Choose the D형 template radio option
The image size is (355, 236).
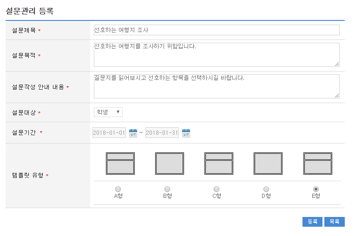click(x=266, y=189)
